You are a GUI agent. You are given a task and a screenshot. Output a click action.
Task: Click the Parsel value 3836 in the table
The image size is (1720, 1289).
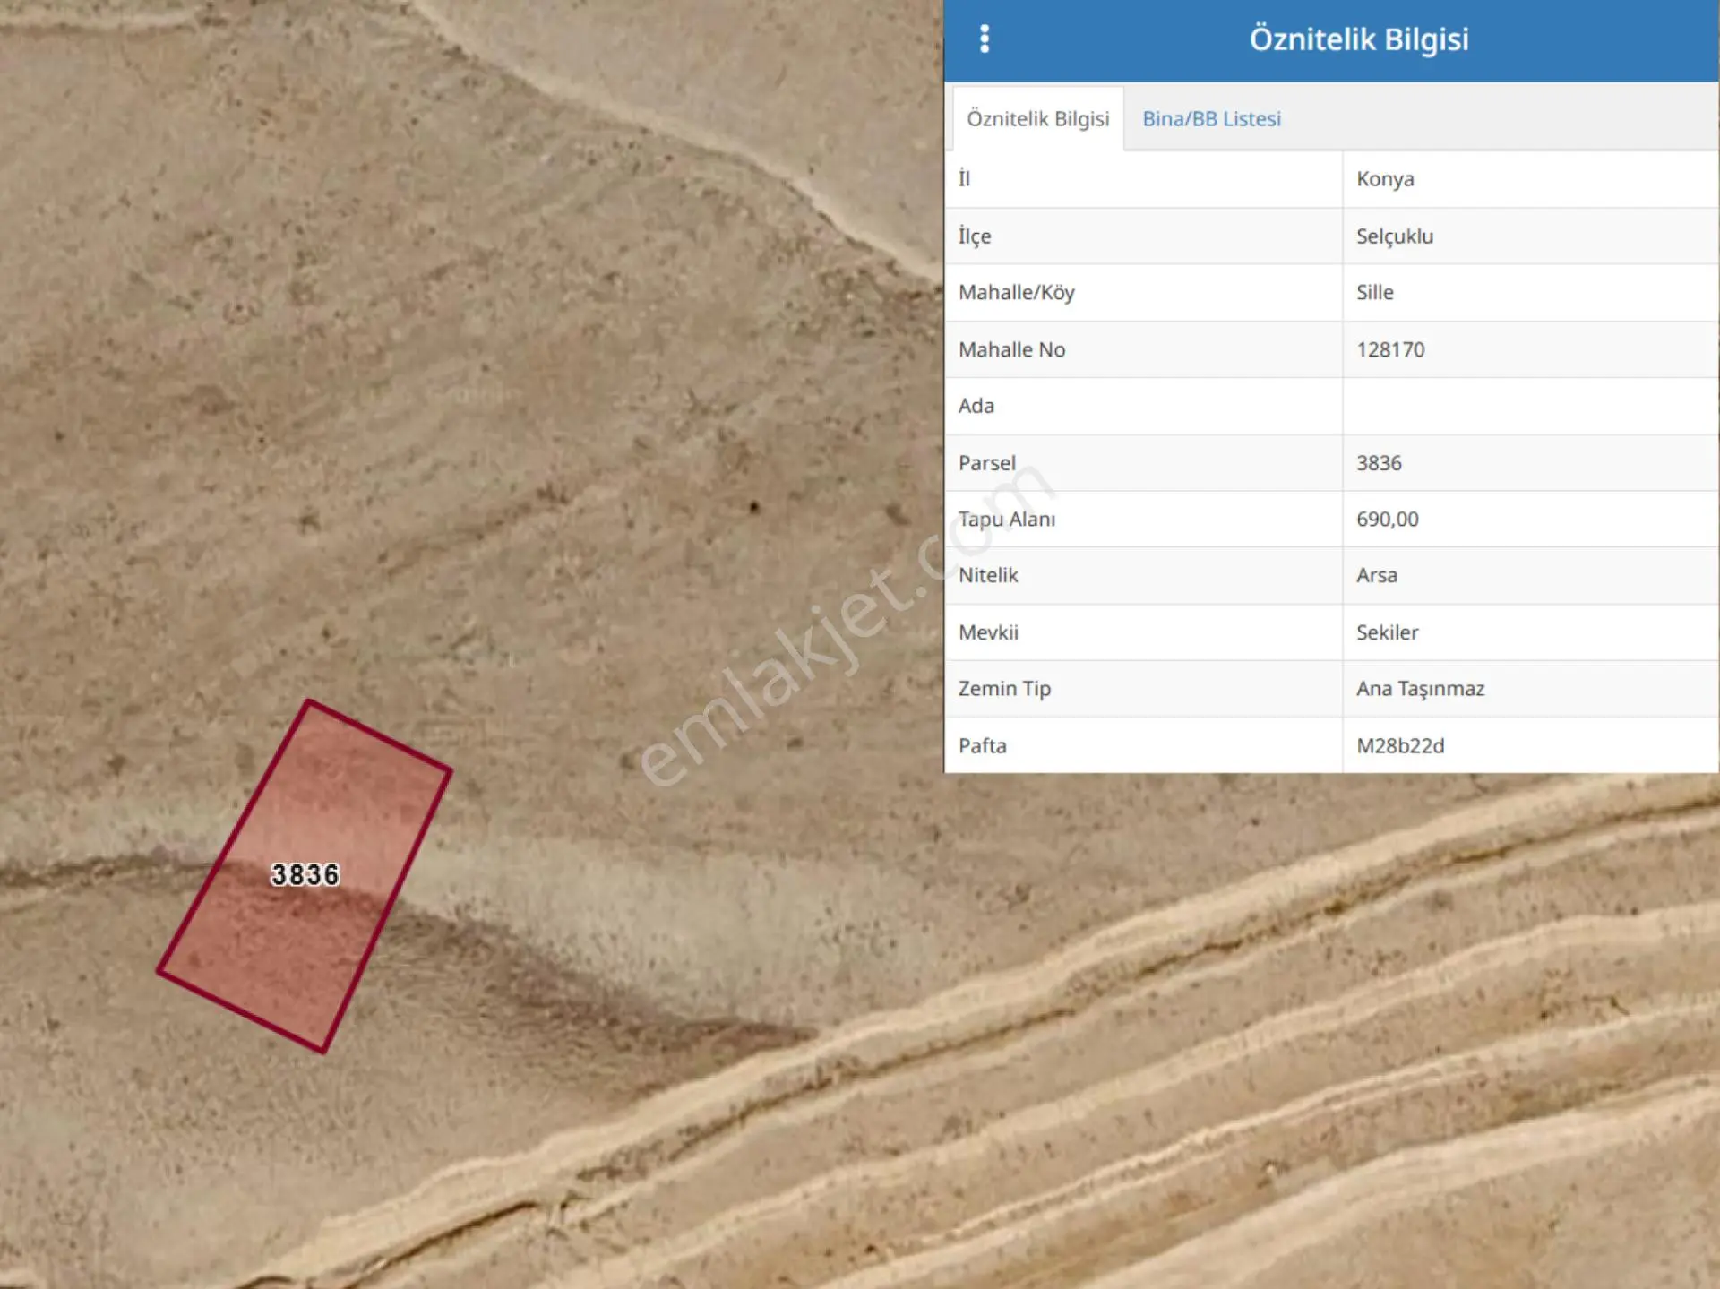[x=1378, y=463]
